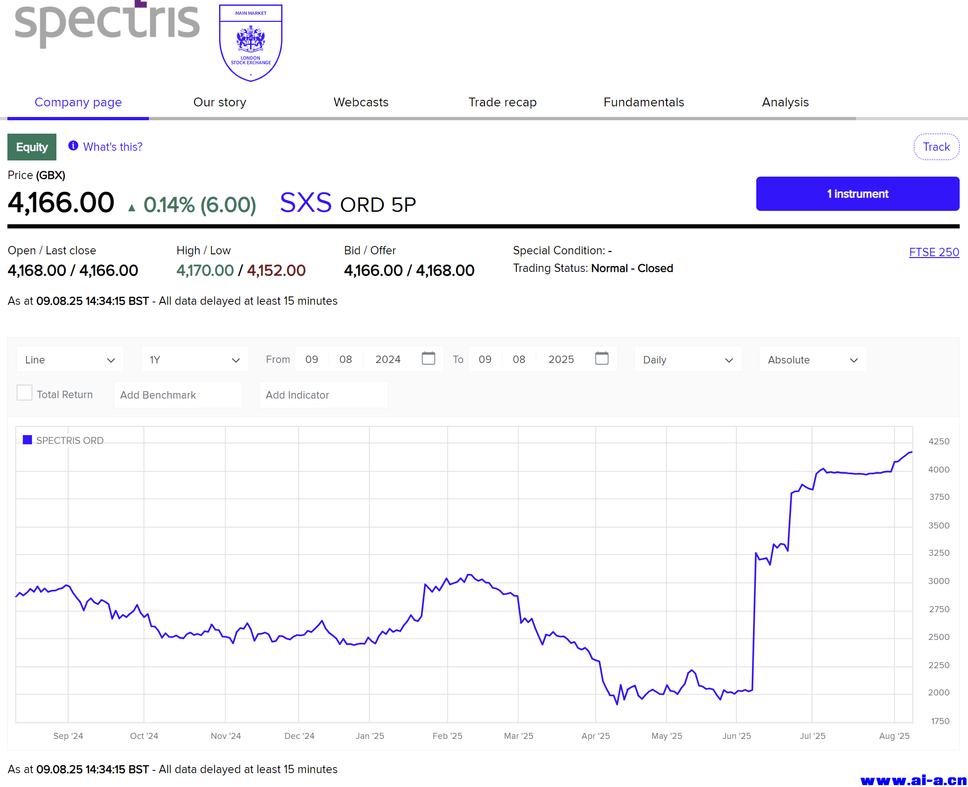This screenshot has height=787, width=968.
Task: Open the 1Y period dropdown
Action: point(195,360)
